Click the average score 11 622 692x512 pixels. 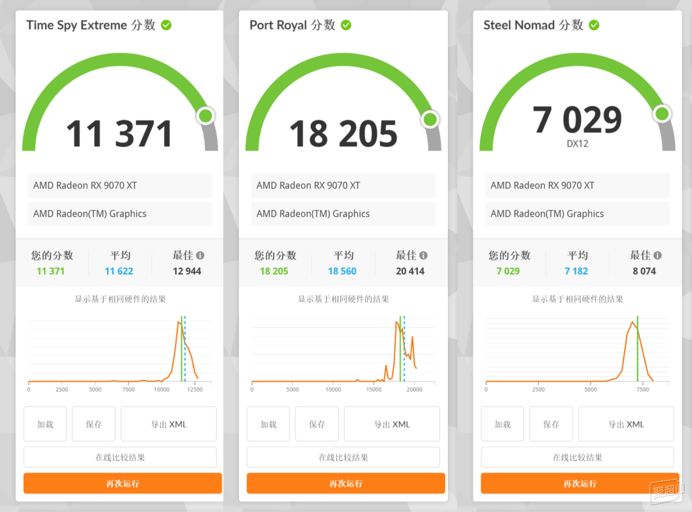(119, 271)
